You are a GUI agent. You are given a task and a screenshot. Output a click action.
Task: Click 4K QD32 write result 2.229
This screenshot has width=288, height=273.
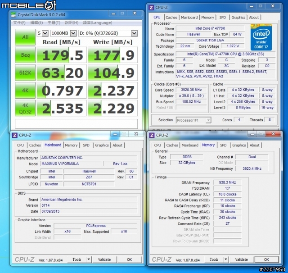(x=112, y=108)
